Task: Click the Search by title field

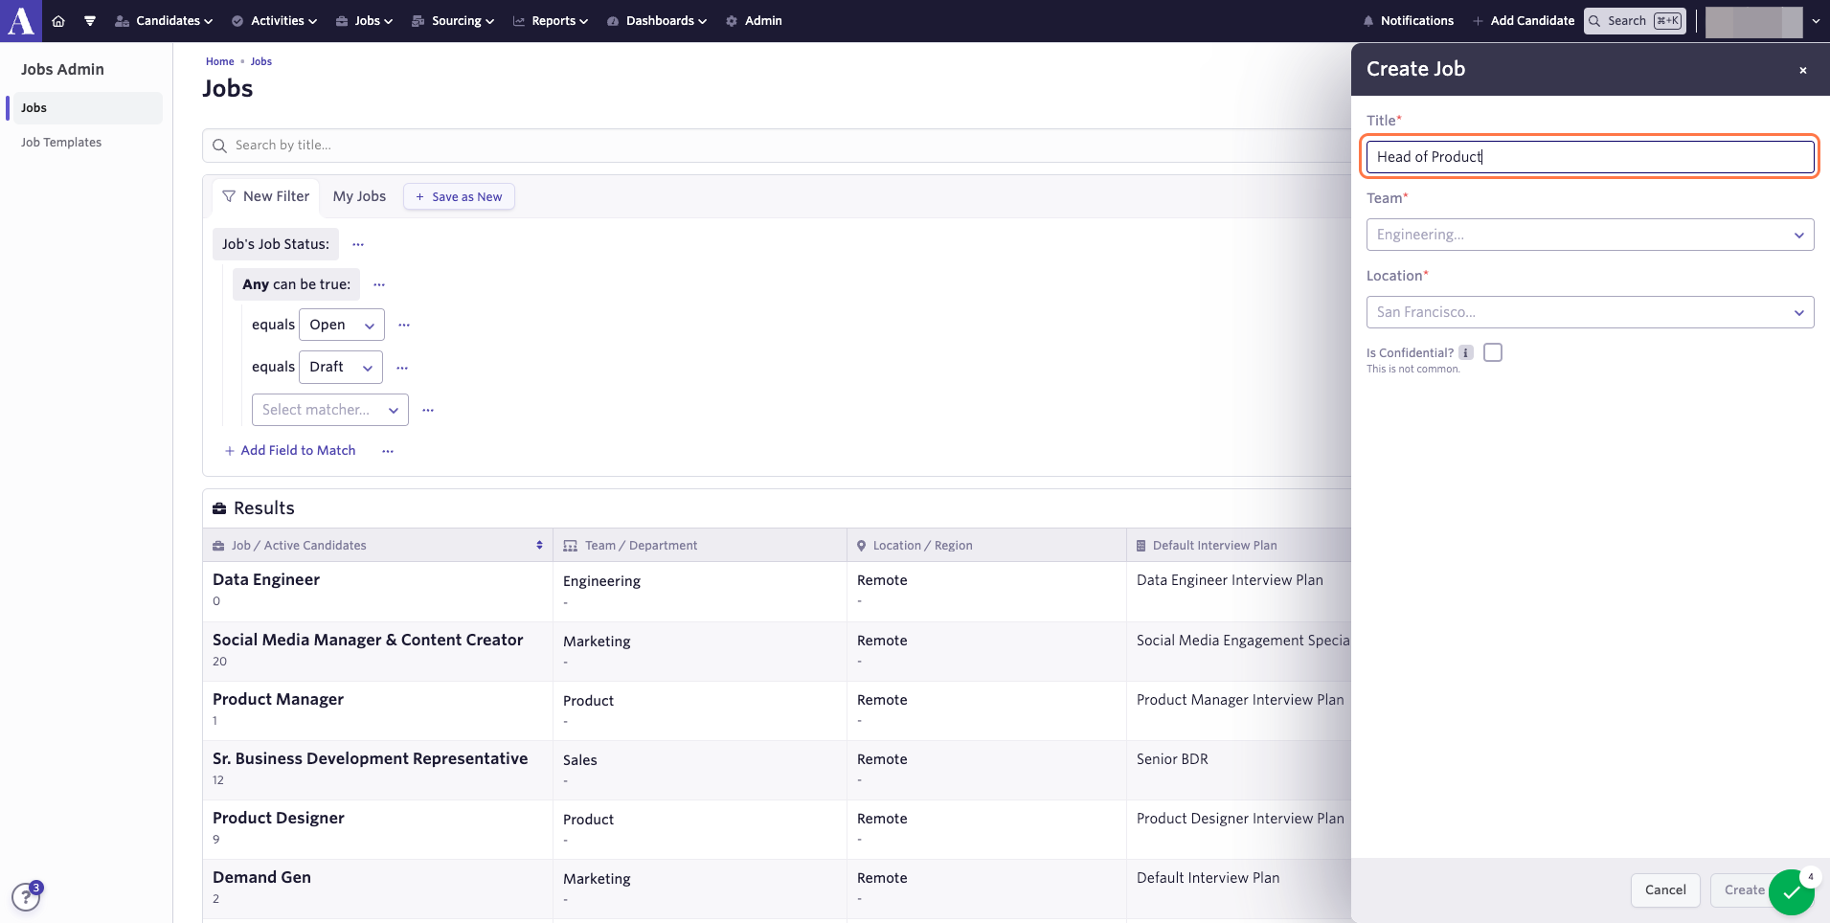Action: click(777, 146)
